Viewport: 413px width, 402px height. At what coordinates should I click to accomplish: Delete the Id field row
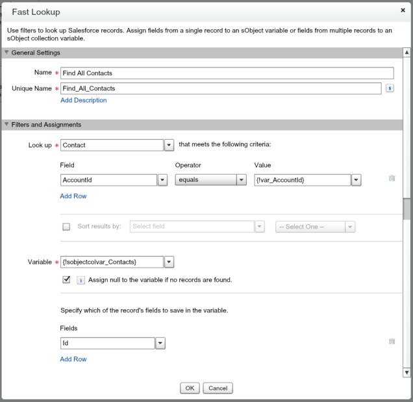point(392,341)
